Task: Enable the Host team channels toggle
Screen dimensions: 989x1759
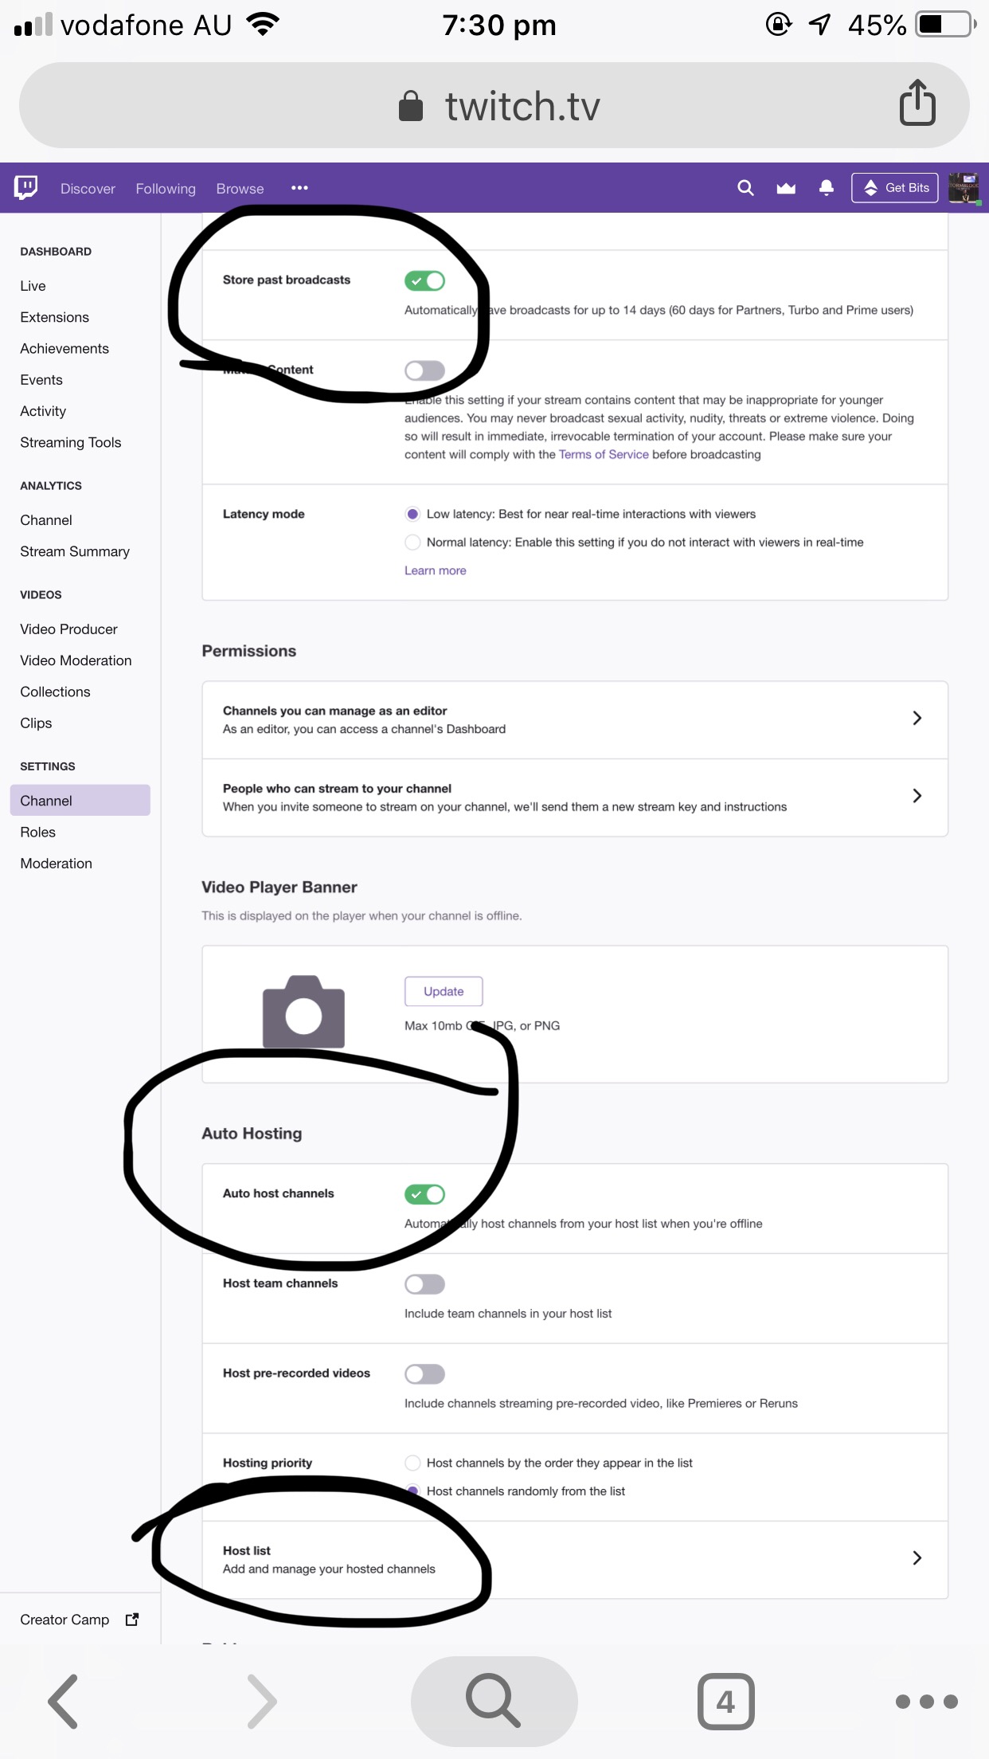Action: point(424,1284)
